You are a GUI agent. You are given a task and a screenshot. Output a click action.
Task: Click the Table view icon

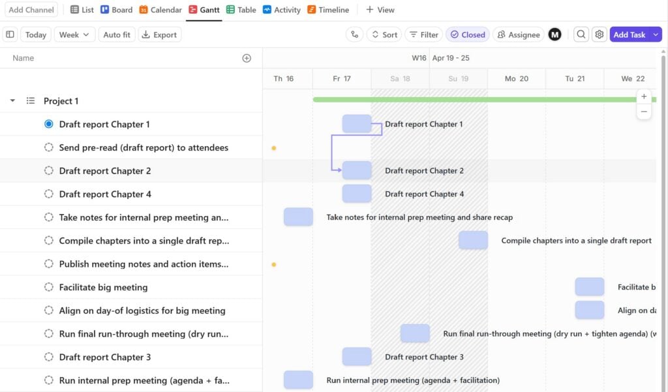coord(230,9)
